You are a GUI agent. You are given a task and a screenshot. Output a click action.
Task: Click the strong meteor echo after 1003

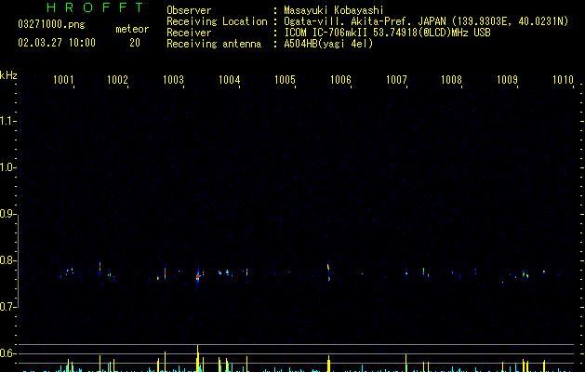tap(198, 276)
